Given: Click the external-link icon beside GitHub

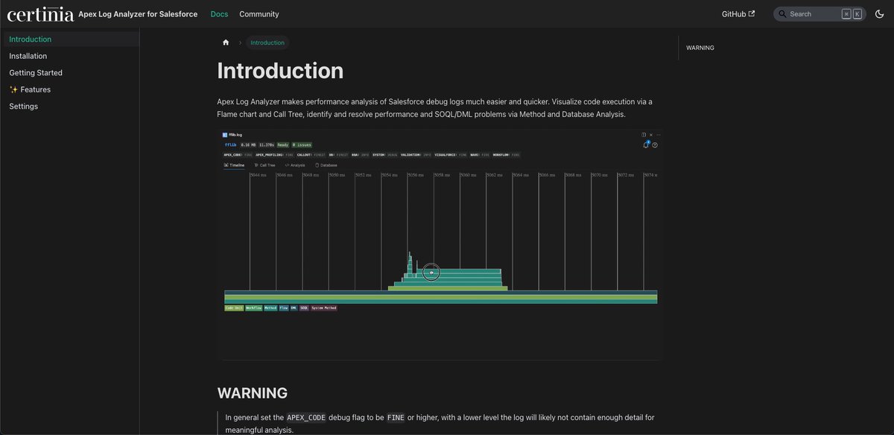Looking at the screenshot, I should 752,13.
